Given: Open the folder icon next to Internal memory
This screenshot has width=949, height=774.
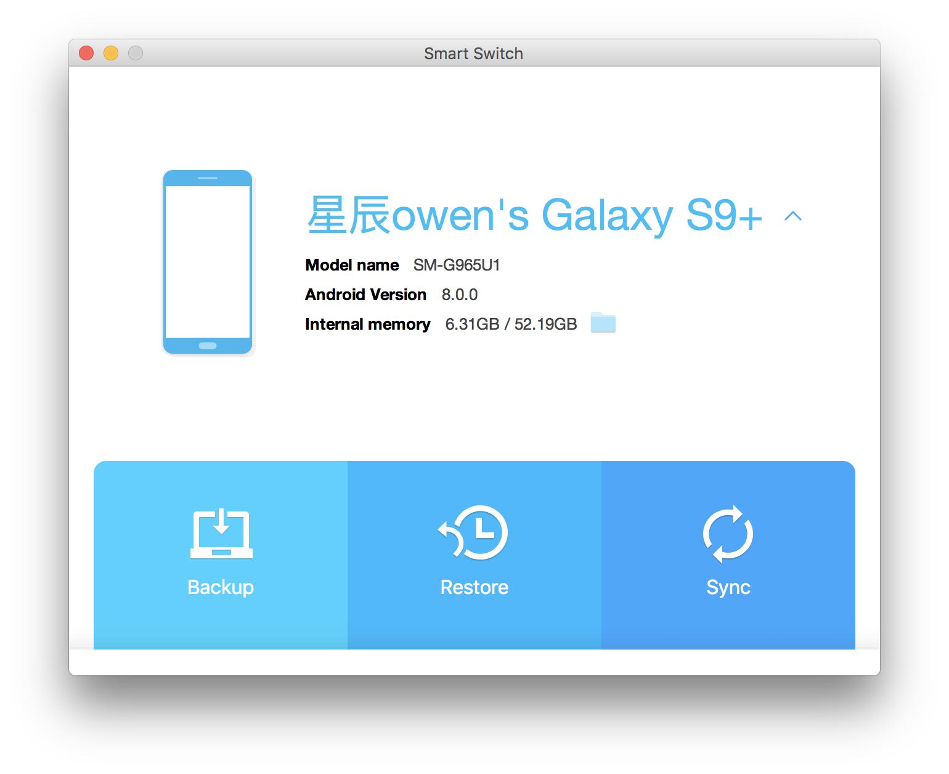Looking at the screenshot, I should 605,323.
